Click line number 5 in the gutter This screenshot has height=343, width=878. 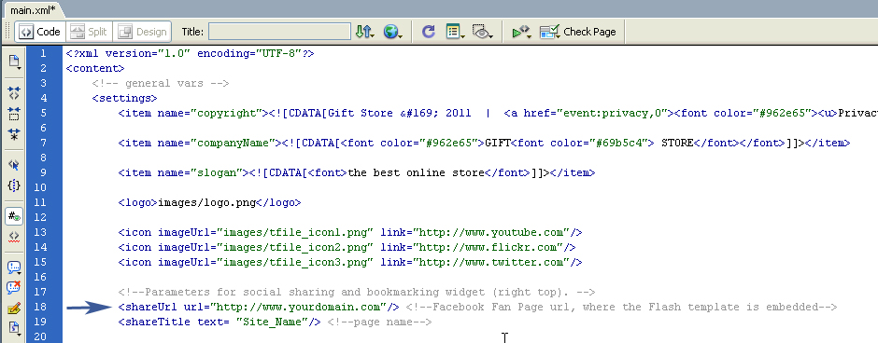(x=43, y=114)
